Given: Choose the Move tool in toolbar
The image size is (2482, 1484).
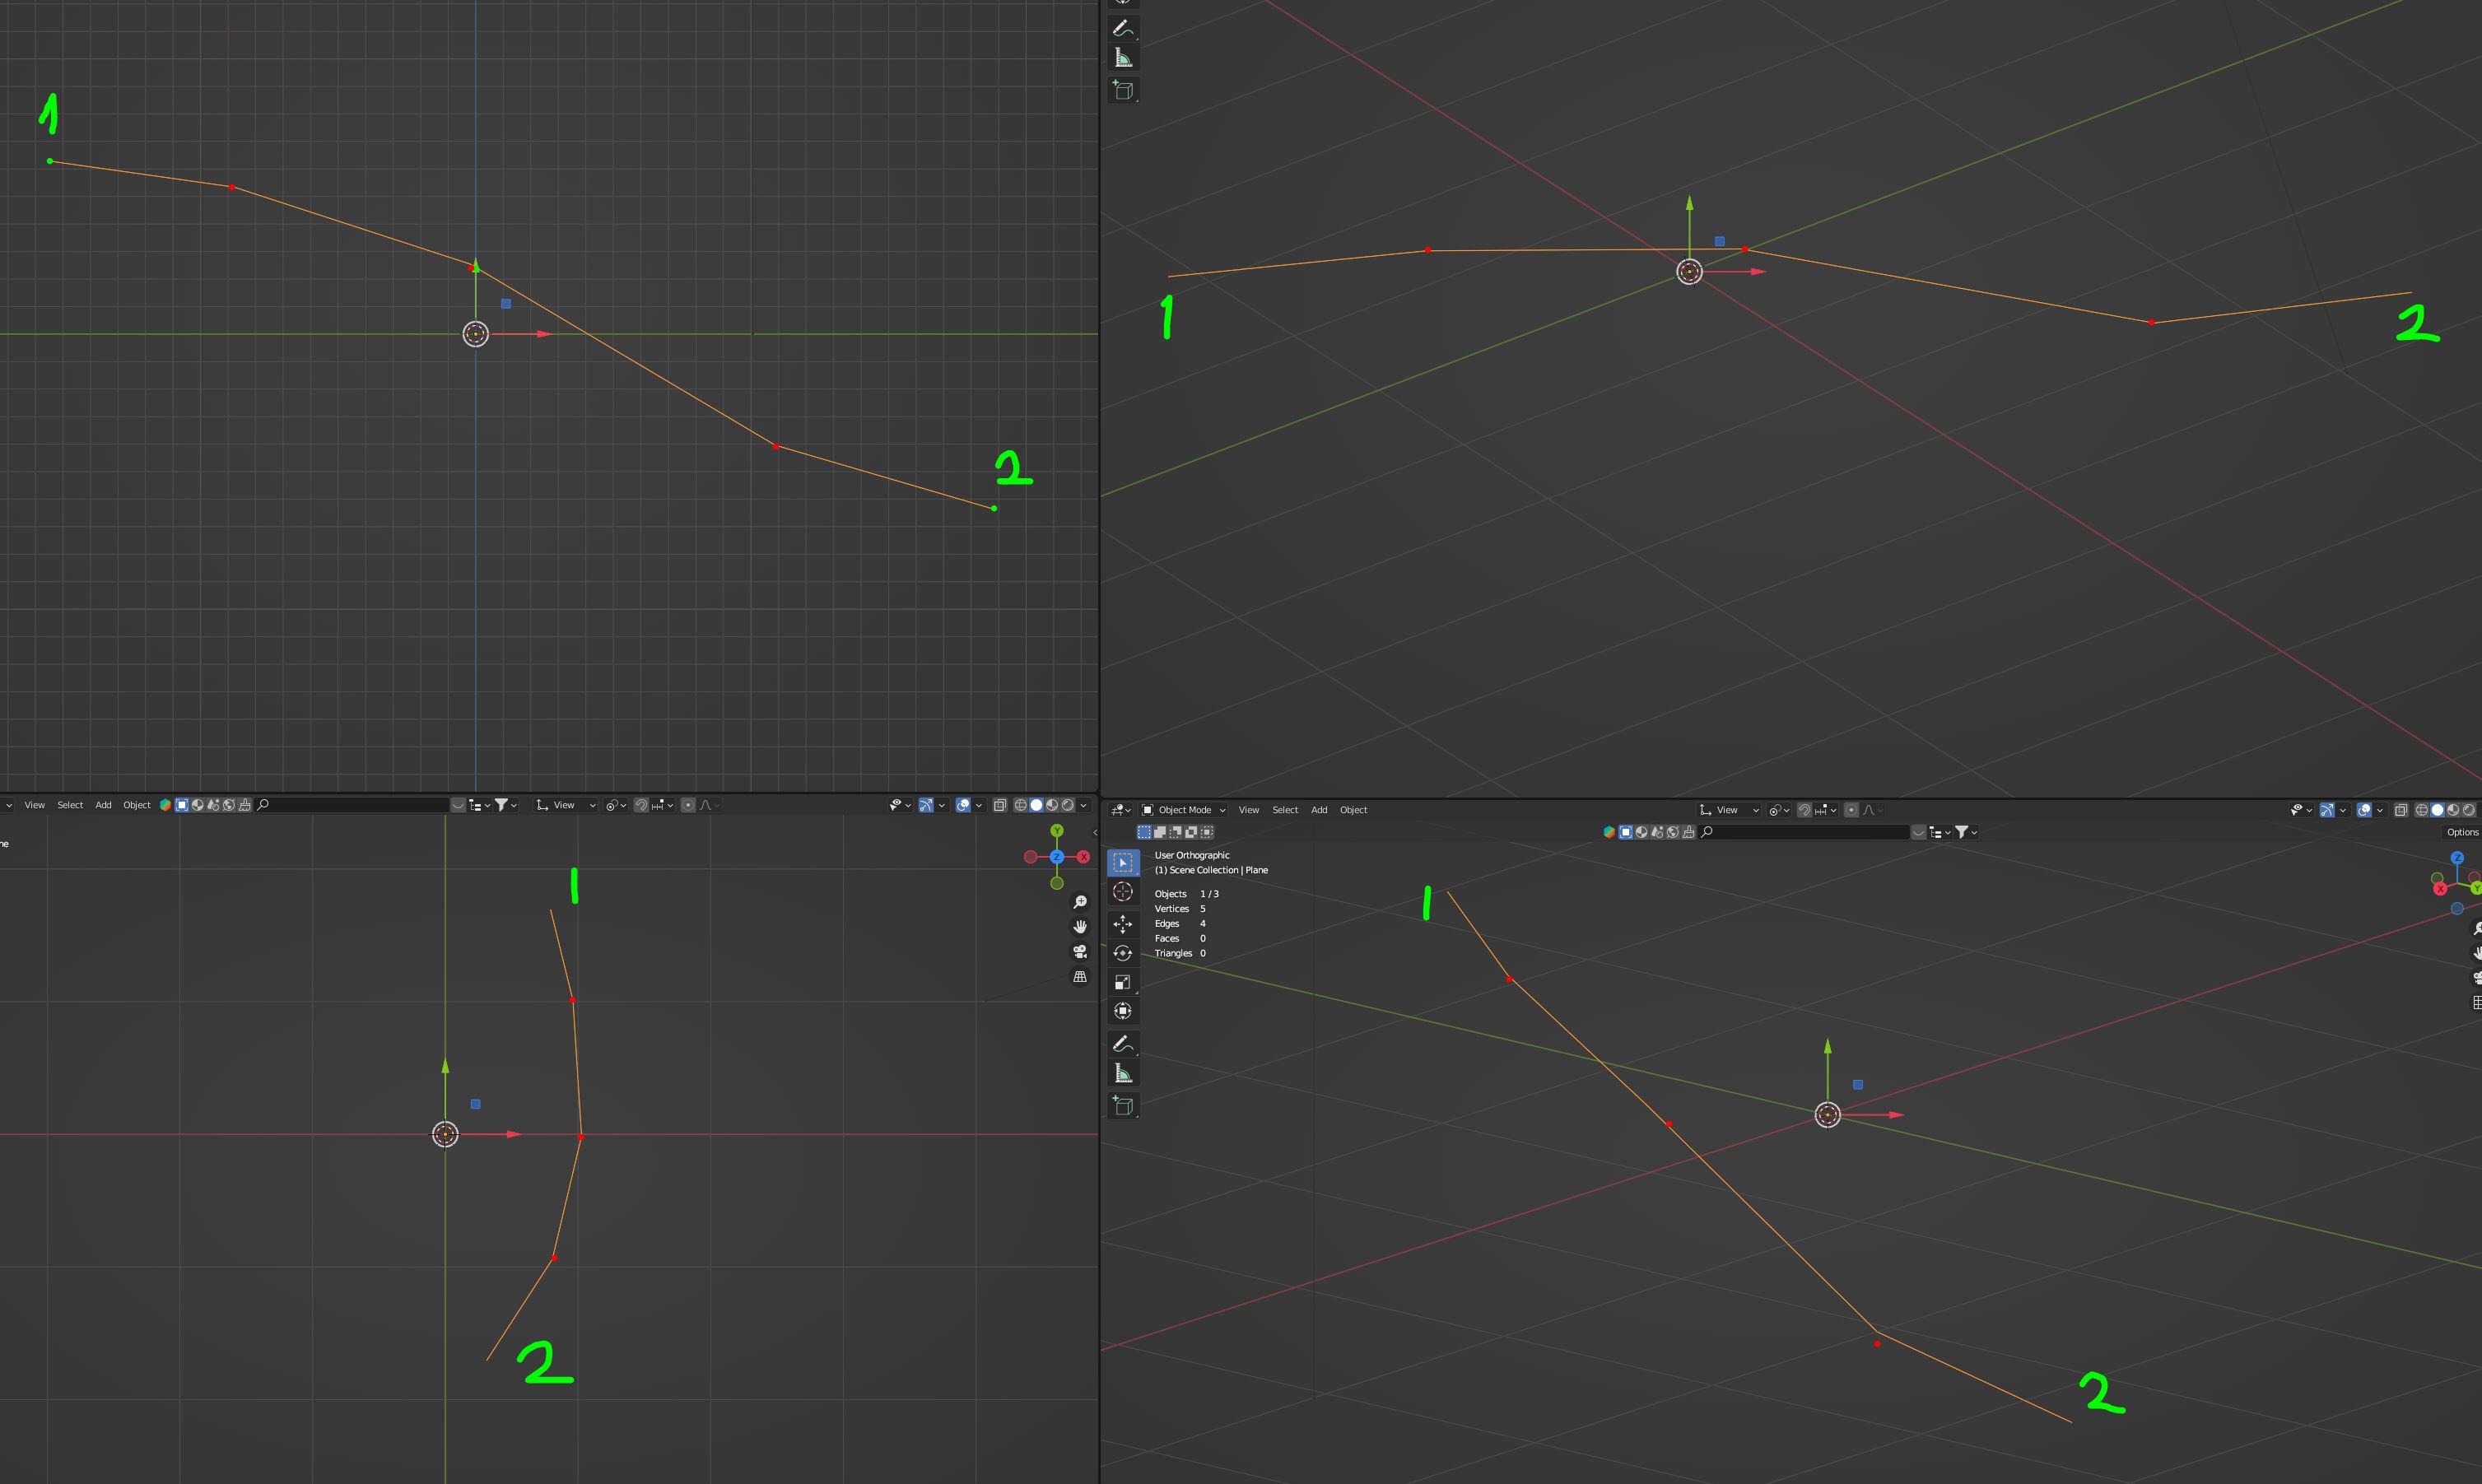Looking at the screenshot, I should point(1123,924).
